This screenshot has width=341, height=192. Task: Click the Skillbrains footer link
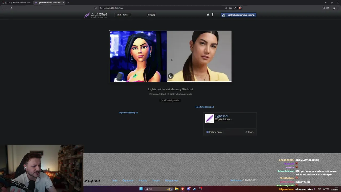(x=236, y=181)
